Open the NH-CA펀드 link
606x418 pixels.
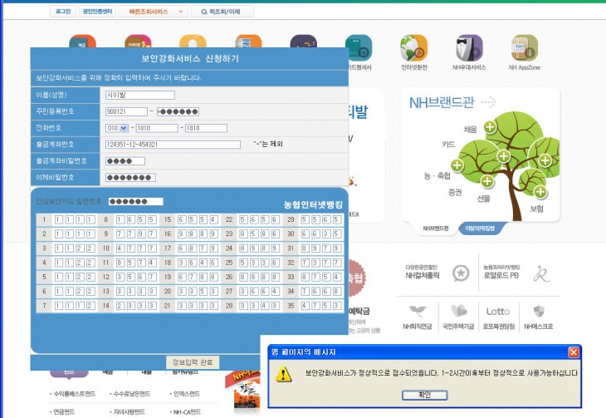point(187,412)
